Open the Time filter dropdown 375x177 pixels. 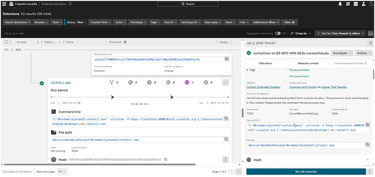pos(57,22)
